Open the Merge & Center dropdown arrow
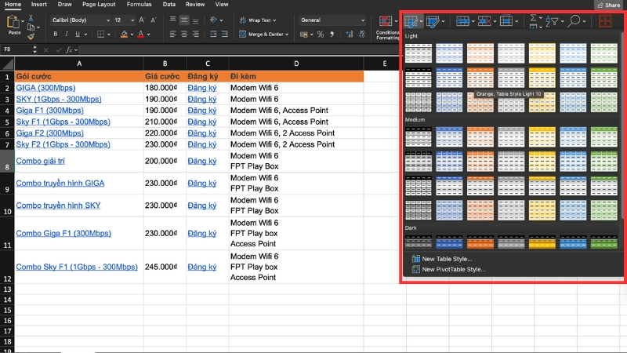 [288, 35]
